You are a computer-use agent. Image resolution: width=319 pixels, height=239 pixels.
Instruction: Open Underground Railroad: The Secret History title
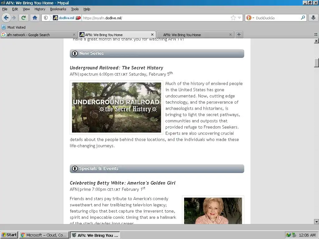pos(117,68)
